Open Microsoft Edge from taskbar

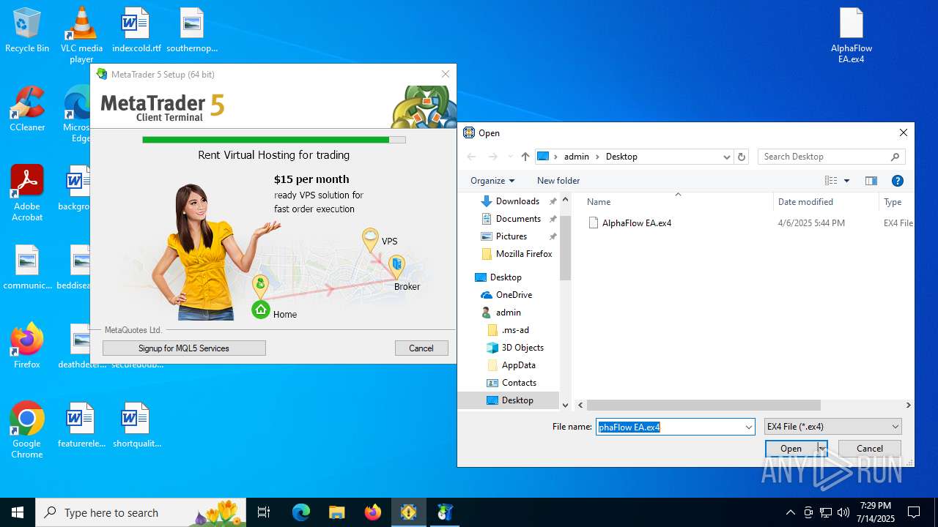pos(301,512)
